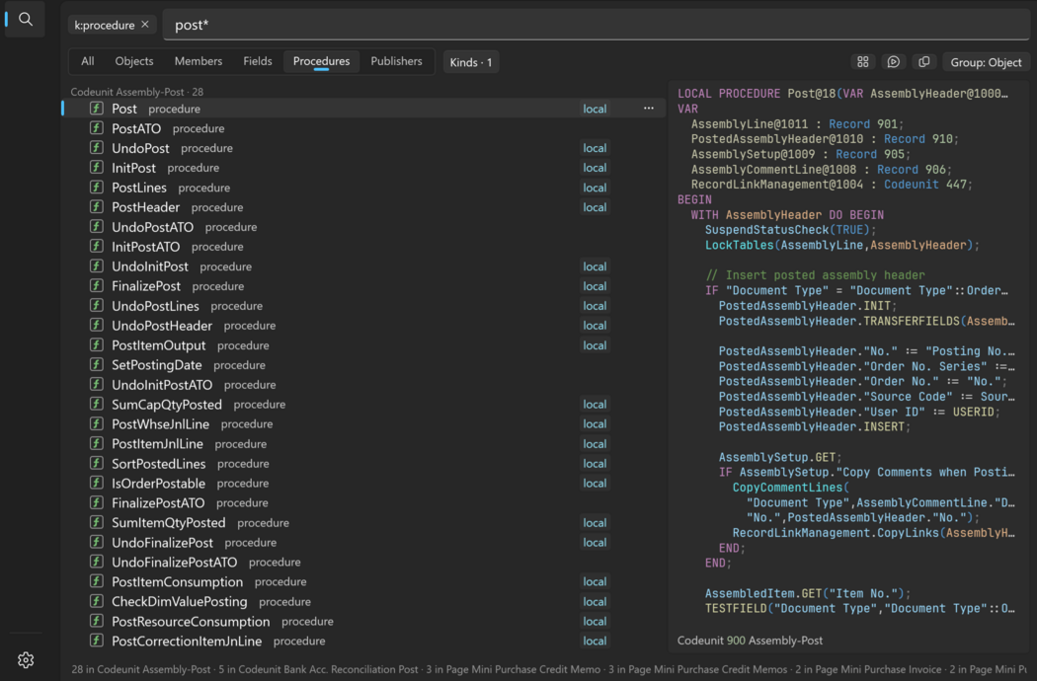Select the FinalizePostATO procedure row
The image size is (1037, 681).
(x=363, y=502)
